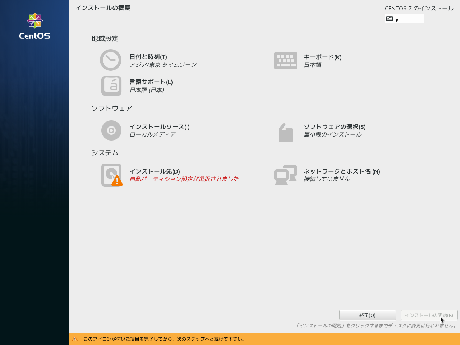Click the software selection package icon
This screenshot has height=345, width=460.
click(x=285, y=133)
